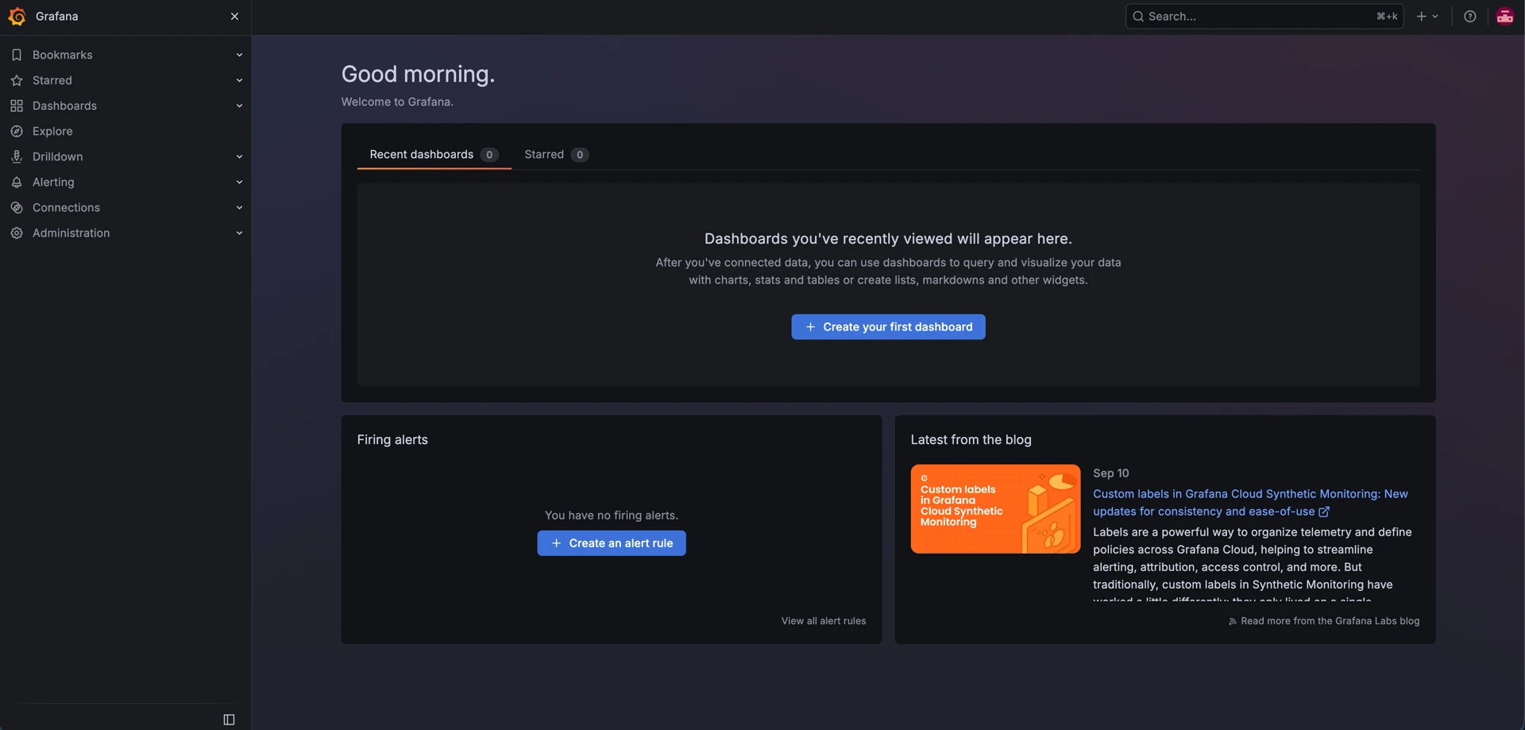Open the New dropdown arrow in top bar
The width and height of the screenshot is (1525, 730).
click(1435, 16)
